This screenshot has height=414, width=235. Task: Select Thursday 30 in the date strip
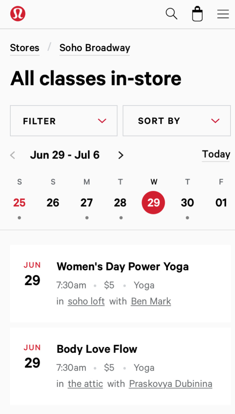[187, 203]
